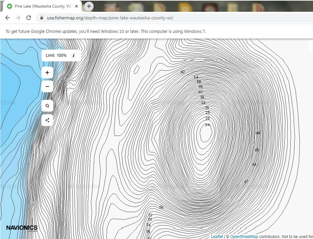Click the 26 depth contour label

pos(208,118)
